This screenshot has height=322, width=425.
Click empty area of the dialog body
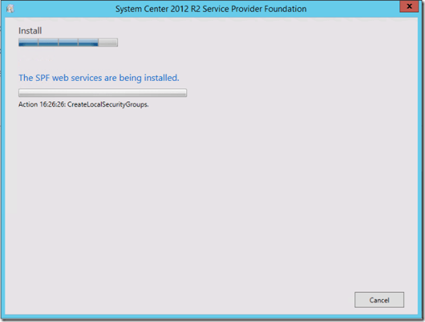tap(216, 203)
